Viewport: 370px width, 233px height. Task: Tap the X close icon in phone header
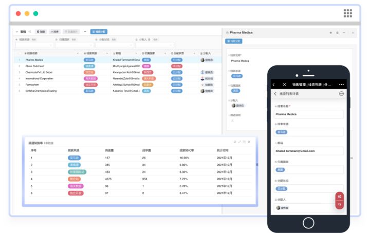284,85
